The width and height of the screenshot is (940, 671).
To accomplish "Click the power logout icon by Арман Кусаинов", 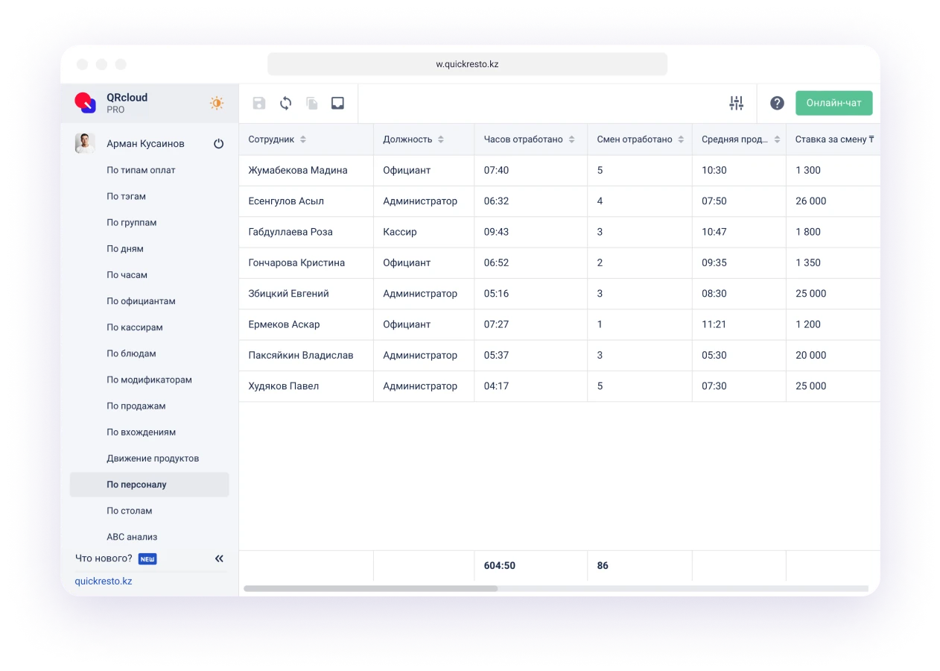I will pyautogui.click(x=218, y=144).
